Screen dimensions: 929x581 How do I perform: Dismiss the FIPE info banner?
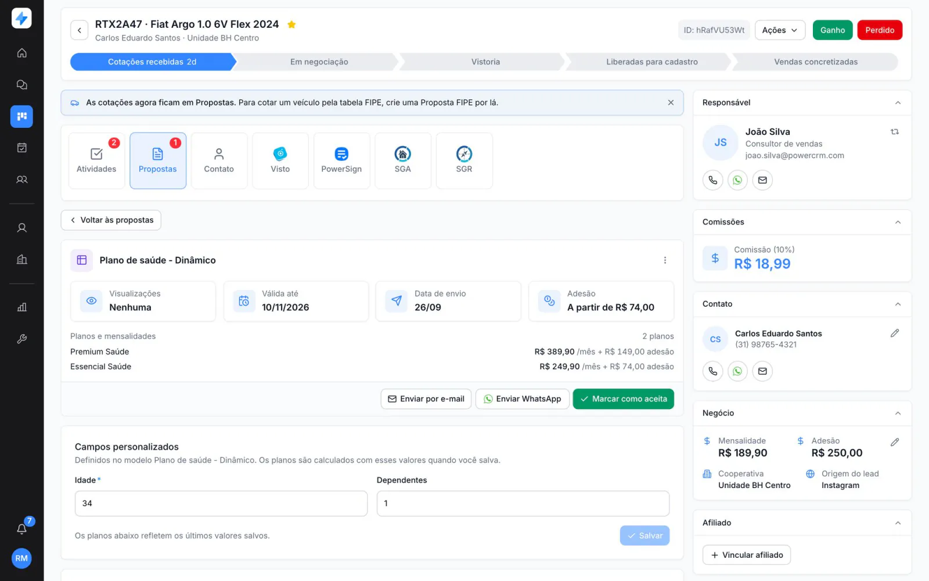tap(671, 102)
